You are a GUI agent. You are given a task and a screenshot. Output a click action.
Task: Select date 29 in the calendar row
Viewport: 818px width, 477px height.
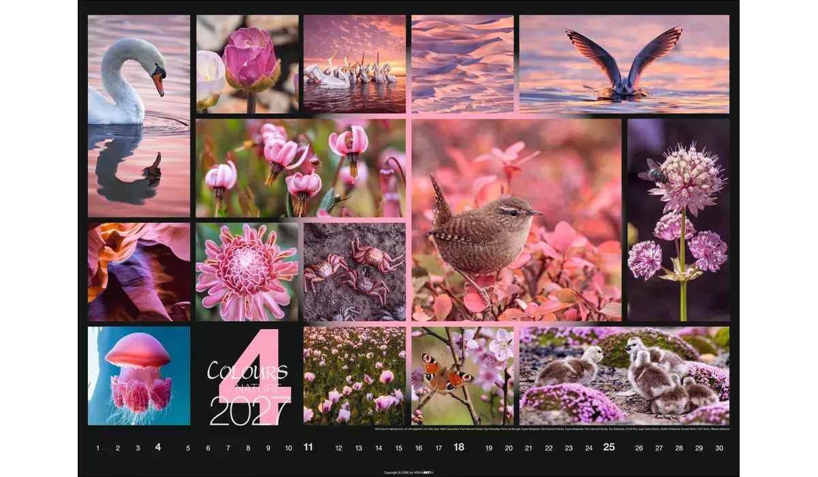tap(699, 448)
